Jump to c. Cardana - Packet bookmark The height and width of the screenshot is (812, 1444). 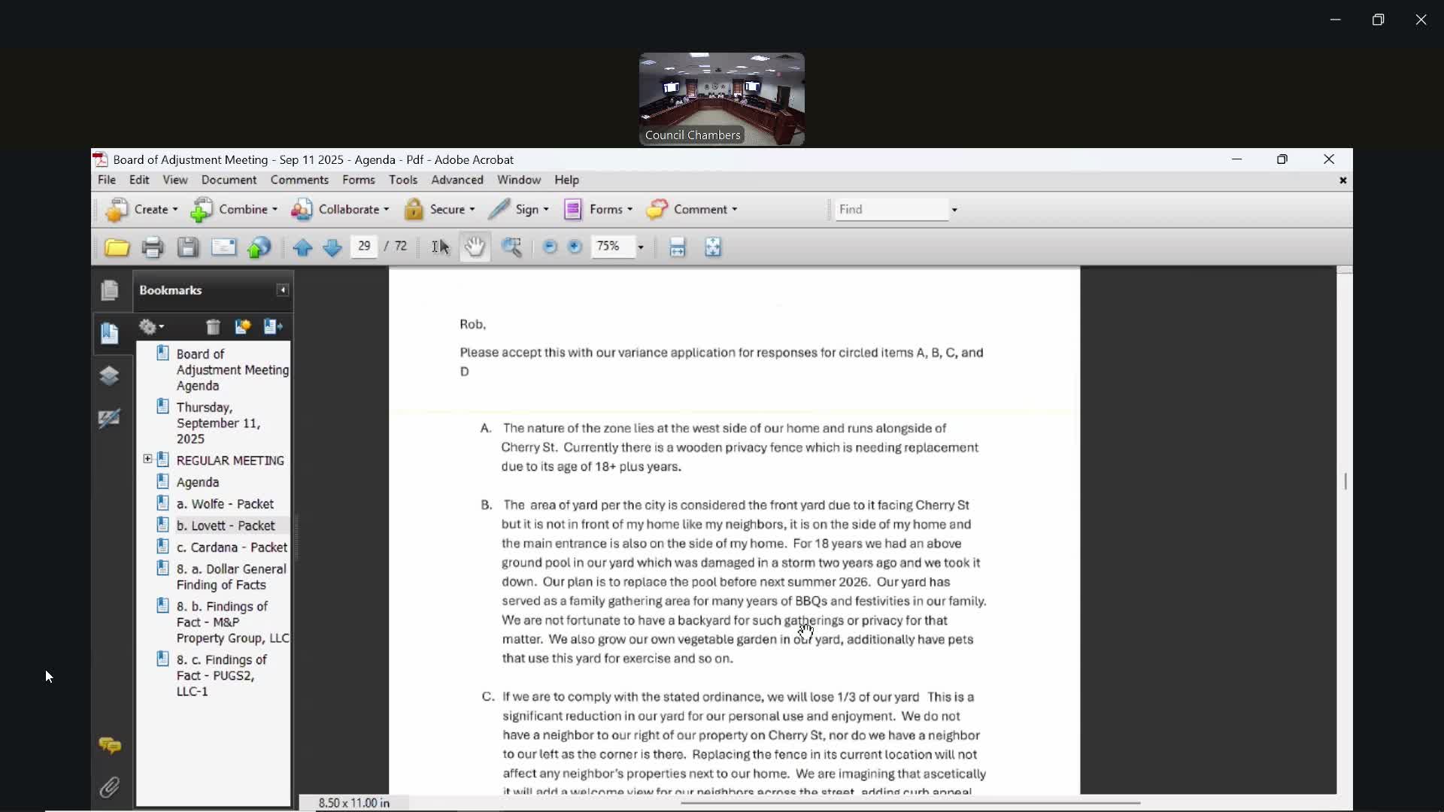pyautogui.click(x=231, y=547)
